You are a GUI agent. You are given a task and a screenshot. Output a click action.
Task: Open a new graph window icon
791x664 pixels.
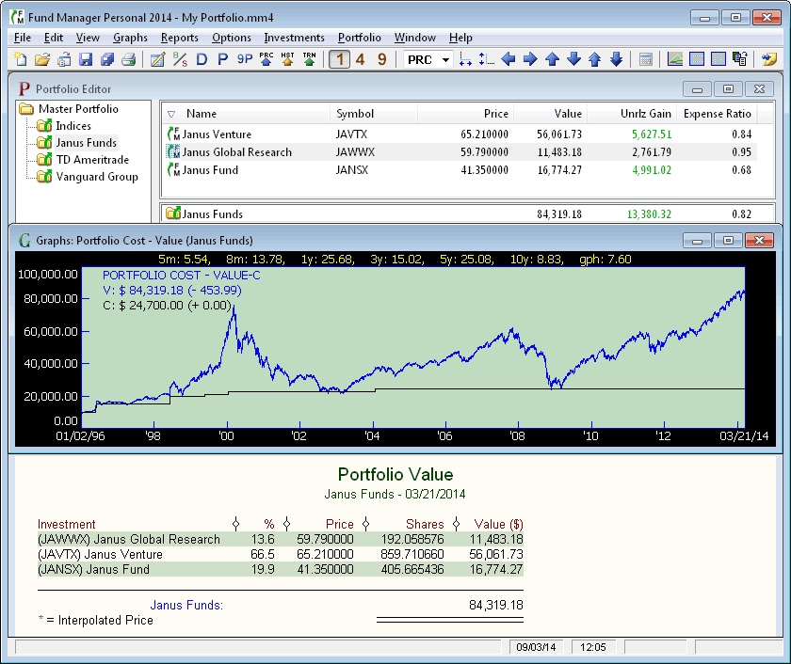(674, 59)
